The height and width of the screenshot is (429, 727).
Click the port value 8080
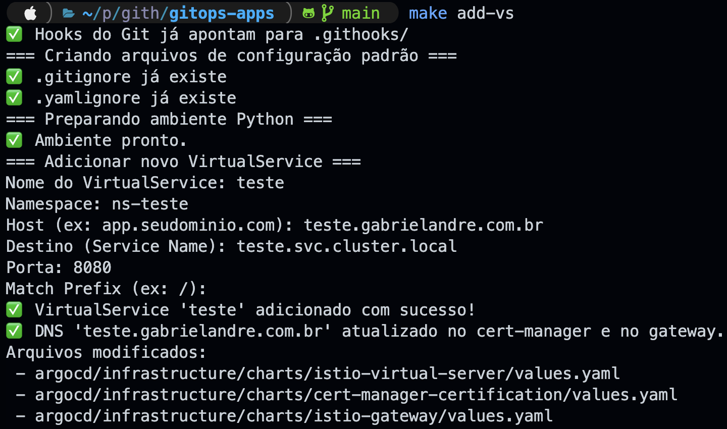[x=92, y=267]
